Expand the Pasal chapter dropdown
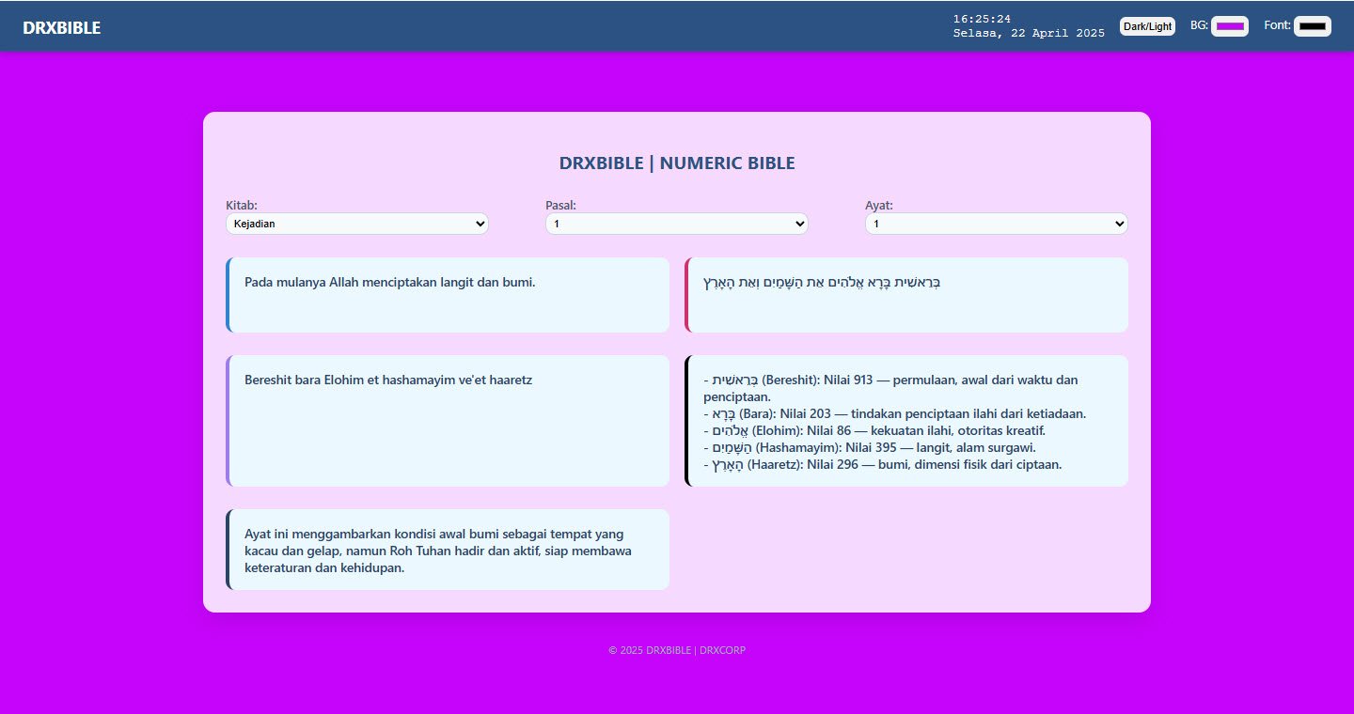Viewport: 1354px width, 714px height. pos(677,224)
